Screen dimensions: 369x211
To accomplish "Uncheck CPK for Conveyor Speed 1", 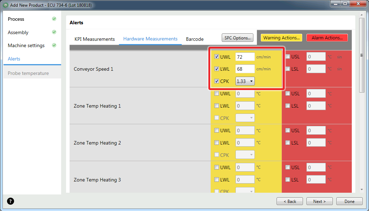I will pyautogui.click(x=217, y=81).
